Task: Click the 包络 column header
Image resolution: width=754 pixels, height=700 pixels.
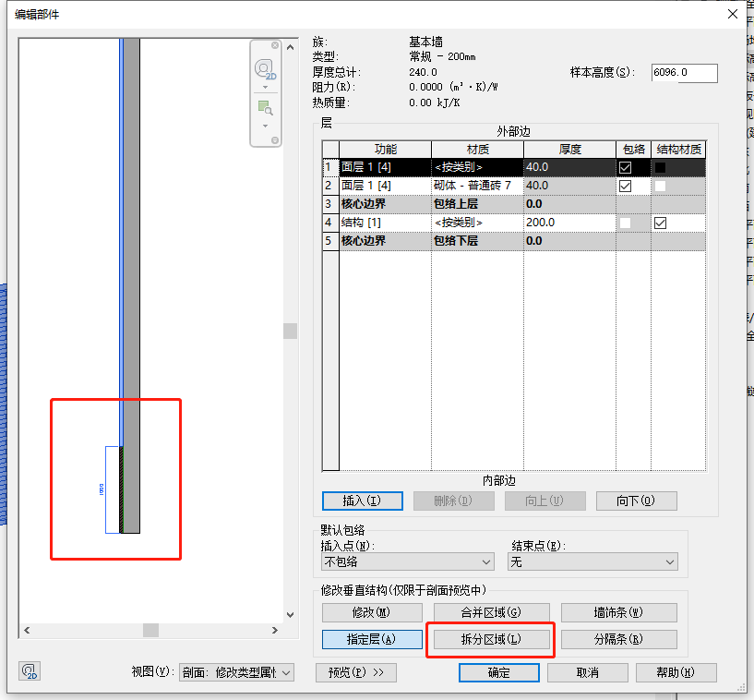Action: tap(634, 150)
